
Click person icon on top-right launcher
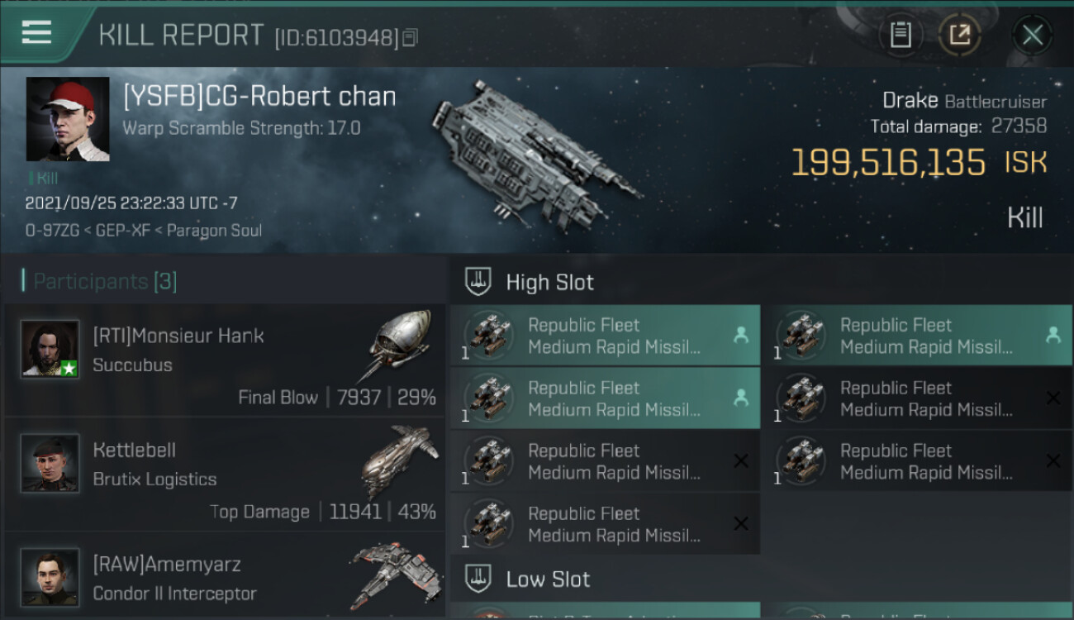pyautogui.click(x=1053, y=335)
